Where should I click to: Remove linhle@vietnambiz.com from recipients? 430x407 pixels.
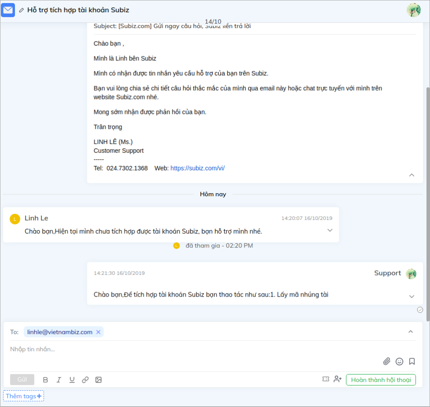pos(98,332)
